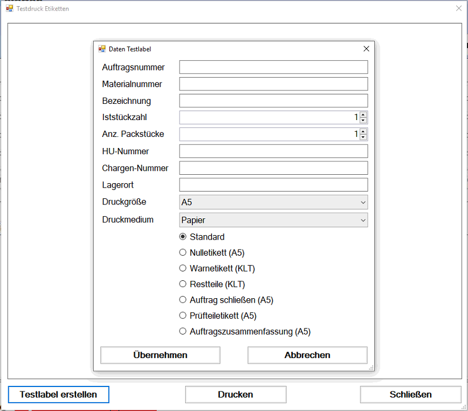
Task: Click the Drucken button
Action: click(235, 394)
